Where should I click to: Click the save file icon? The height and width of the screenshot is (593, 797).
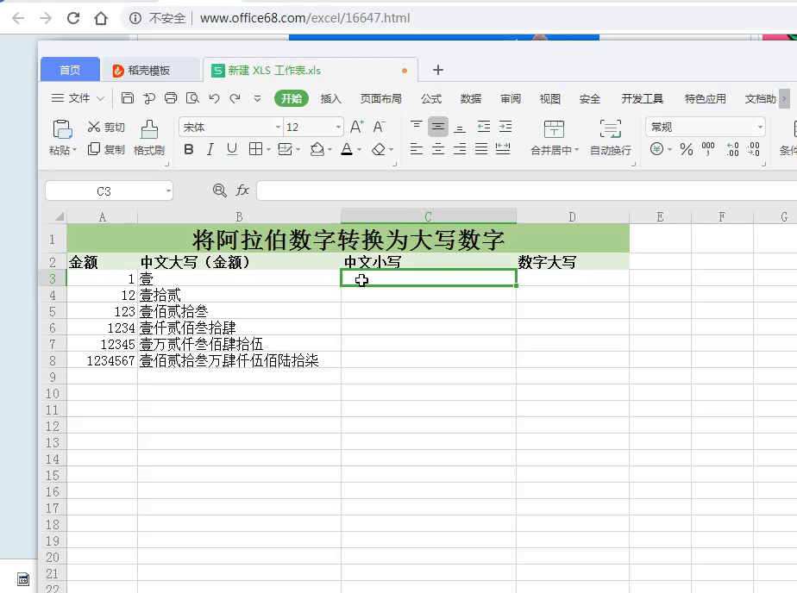128,98
